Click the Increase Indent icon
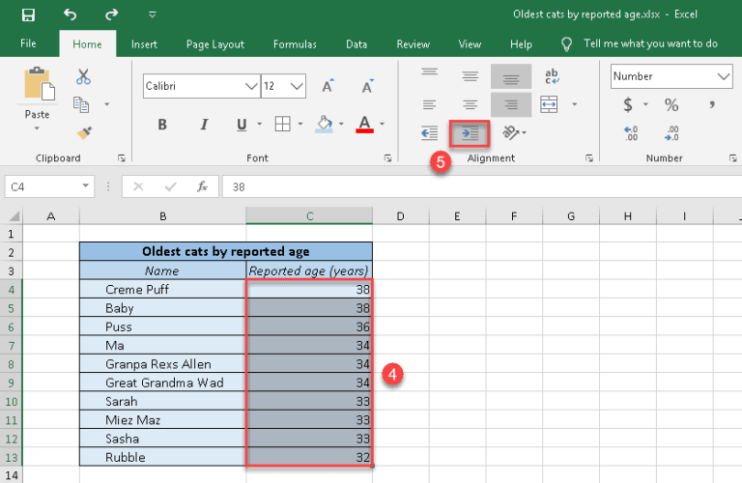 470,132
